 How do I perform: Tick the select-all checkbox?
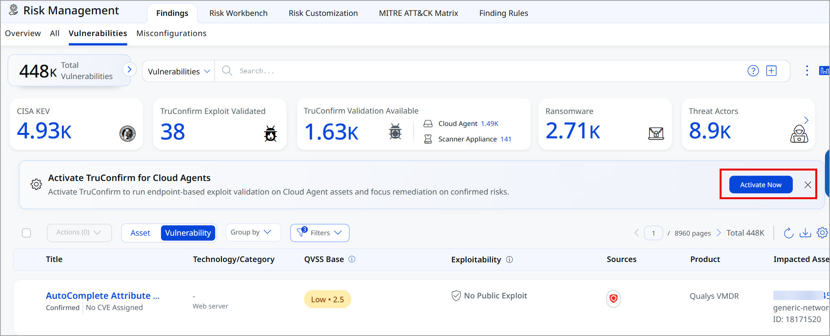(26, 233)
